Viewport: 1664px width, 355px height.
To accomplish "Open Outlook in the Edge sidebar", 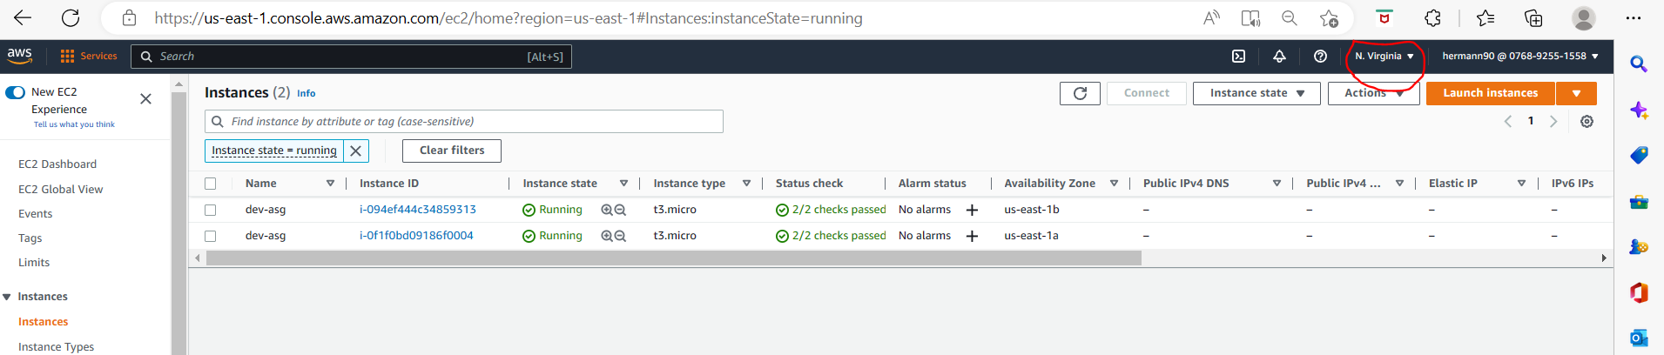I will tap(1639, 338).
